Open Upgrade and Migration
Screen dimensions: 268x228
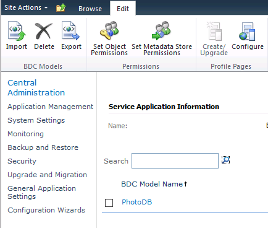(47, 175)
